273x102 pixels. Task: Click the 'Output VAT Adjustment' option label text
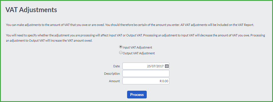(139, 53)
